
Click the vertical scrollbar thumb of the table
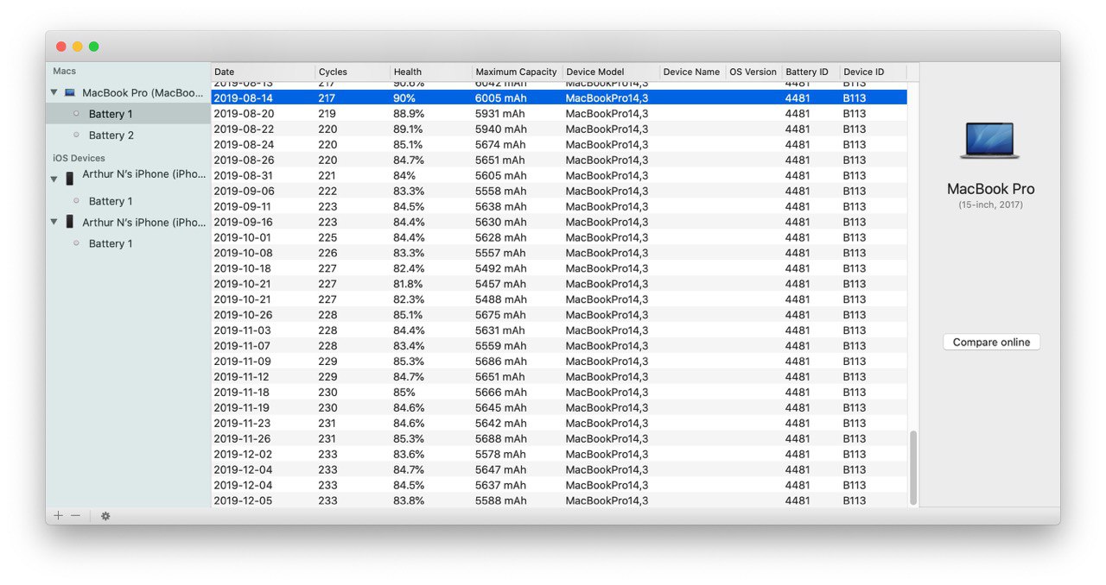[913, 467]
